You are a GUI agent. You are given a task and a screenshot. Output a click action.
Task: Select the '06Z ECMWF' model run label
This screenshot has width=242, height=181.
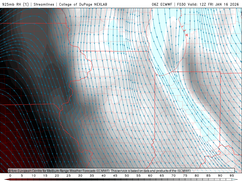tap(162, 4)
